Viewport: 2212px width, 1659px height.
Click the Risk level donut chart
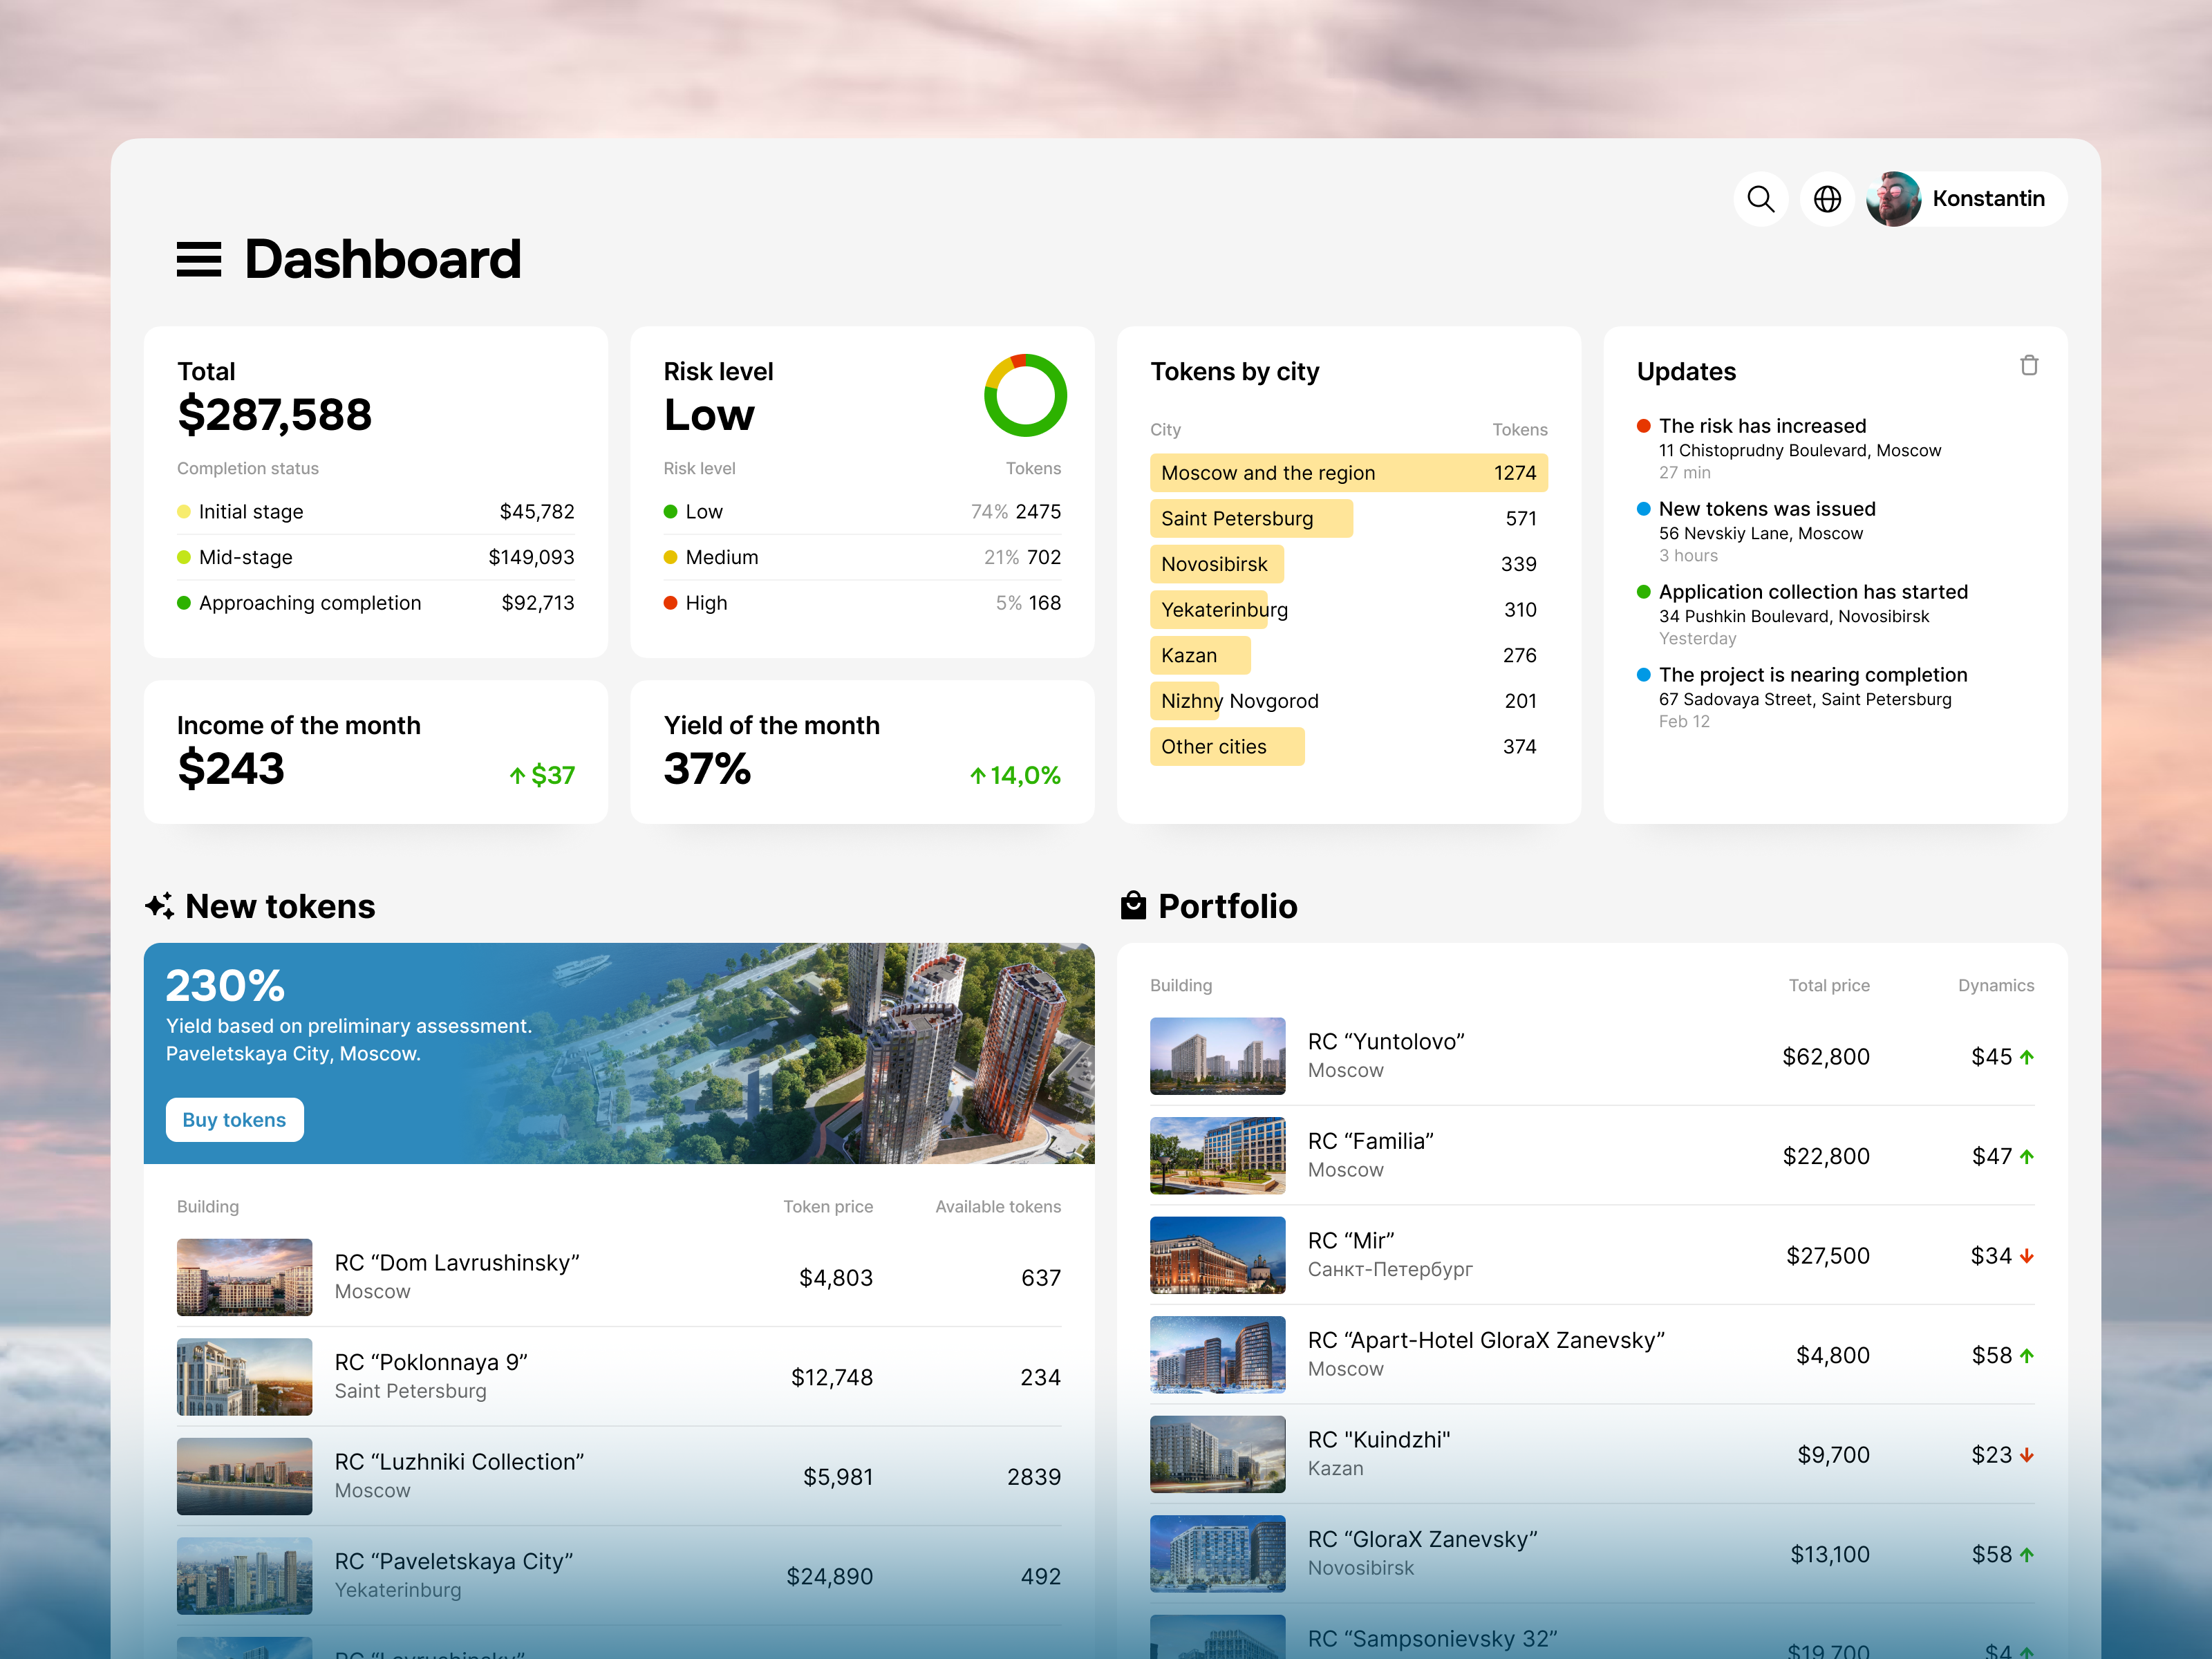click(1025, 395)
